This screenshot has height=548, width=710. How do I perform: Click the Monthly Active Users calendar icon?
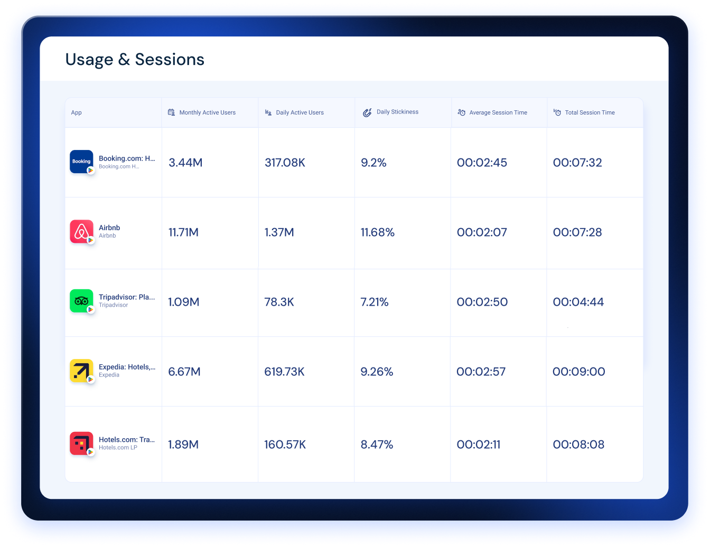(x=171, y=112)
